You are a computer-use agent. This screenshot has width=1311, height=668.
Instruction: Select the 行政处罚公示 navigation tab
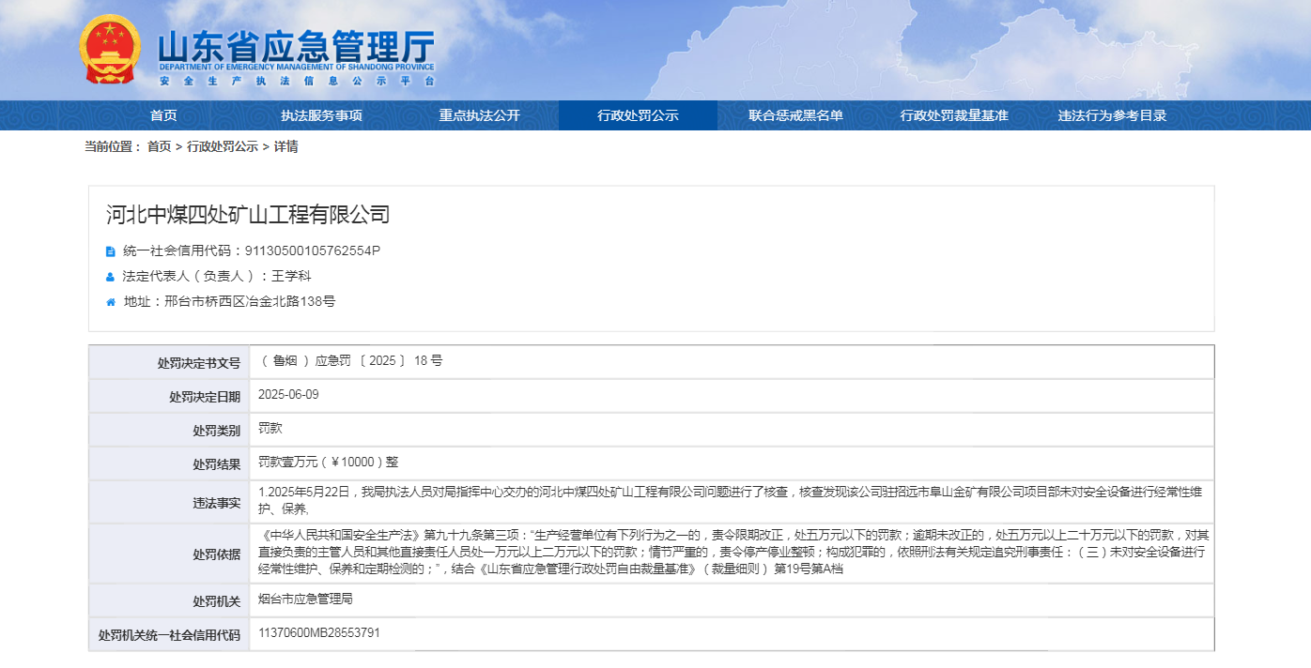638,115
